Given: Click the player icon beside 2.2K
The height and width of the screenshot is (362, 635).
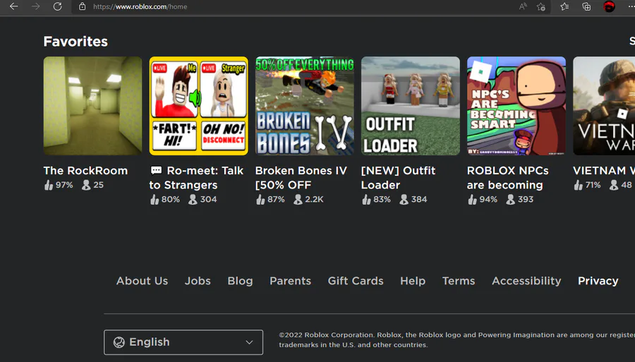Looking at the screenshot, I should click(298, 199).
